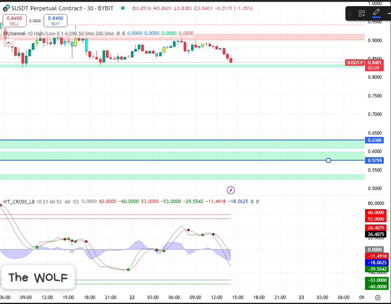Click the green market status dot
Screen dimensions: 391x304
tap(123, 8)
